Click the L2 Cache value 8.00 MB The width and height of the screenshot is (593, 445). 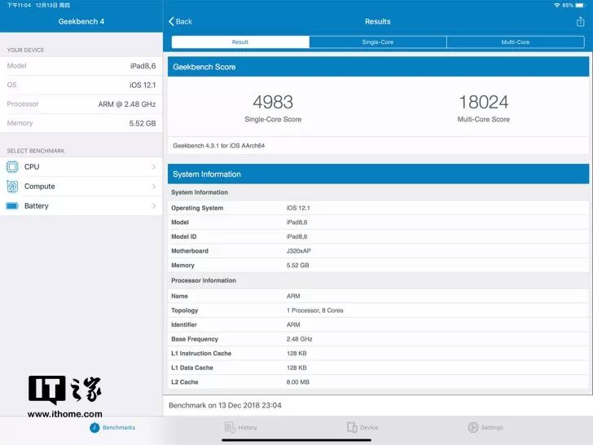point(298,382)
